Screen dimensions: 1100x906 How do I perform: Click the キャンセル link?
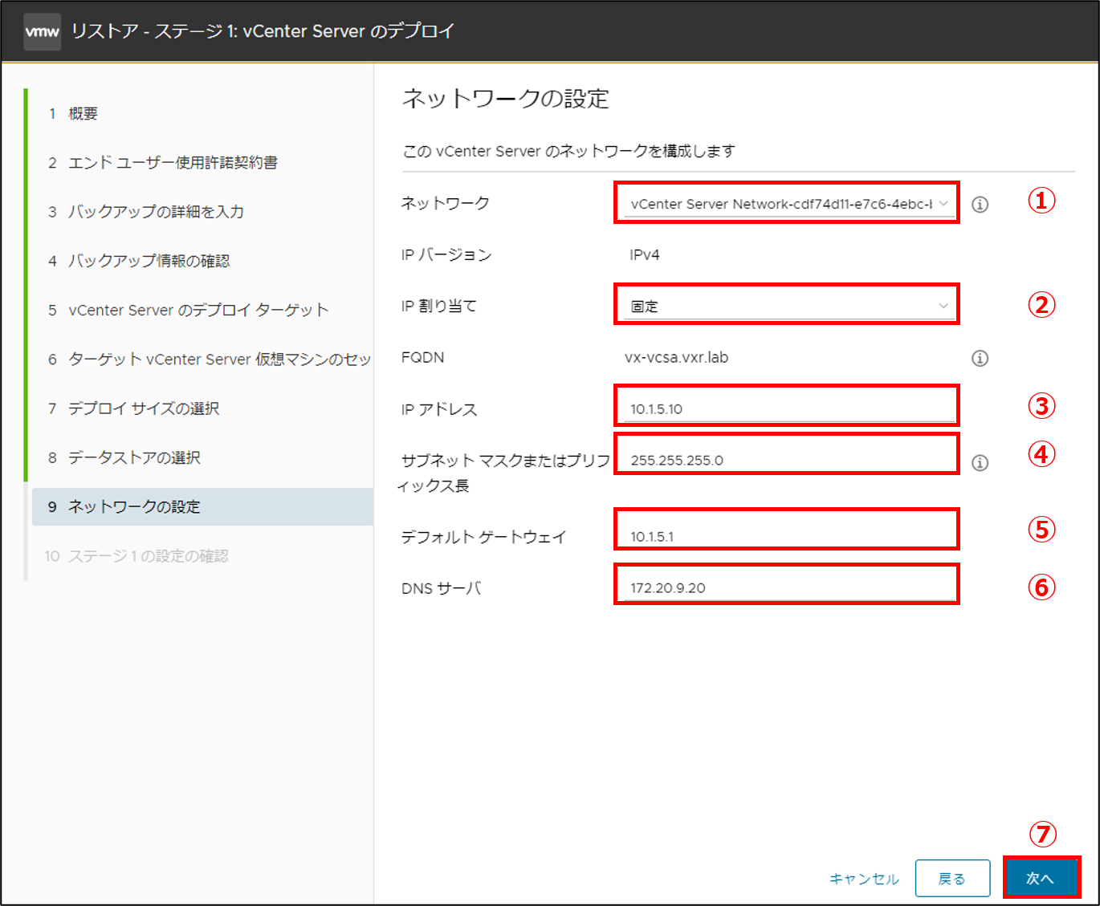(864, 879)
